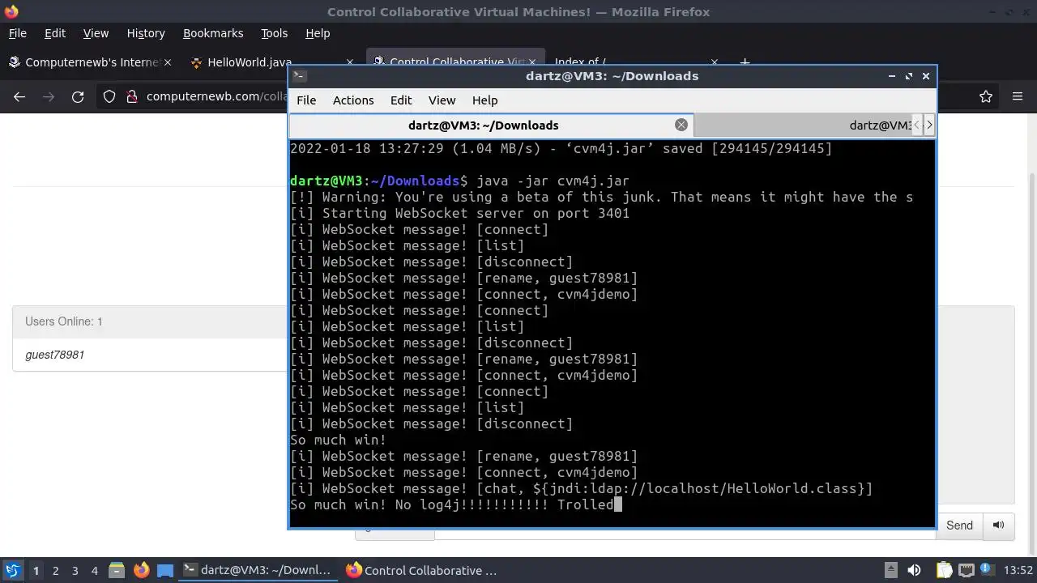Switch to workspace 4
The width and height of the screenshot is (1037, 583).
[94, 570]
